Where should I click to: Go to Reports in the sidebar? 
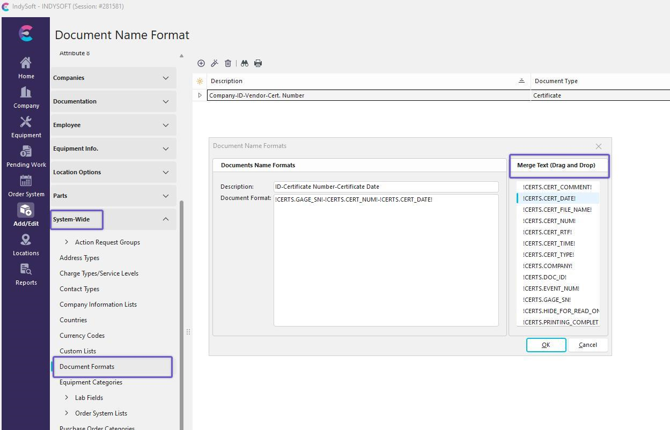coord(26,275)
